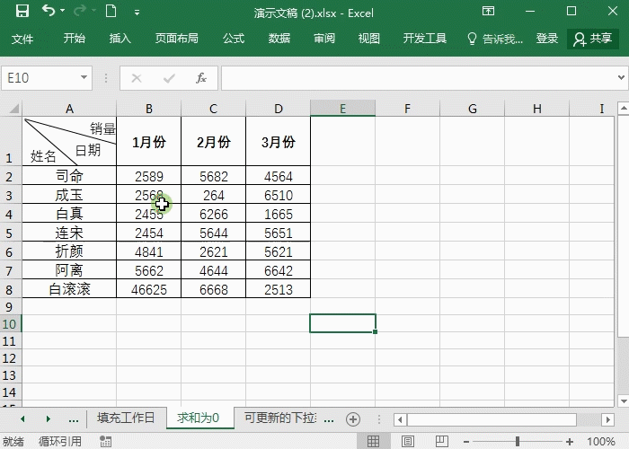Click the 告诉我 lightbulb search box
629x449 pixels.
pos(495,39)
